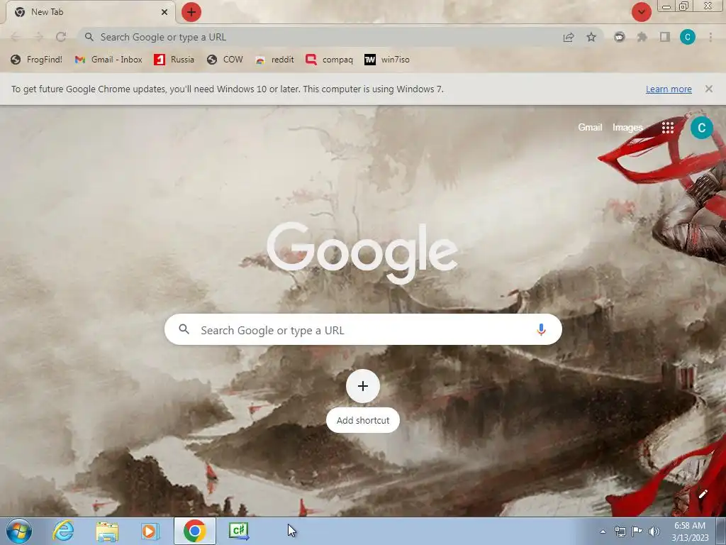The width and height of the screenshot is (726, 545).
Task: Dismiss the Windows 7 update notice
Action: click(x=709, y=89)
